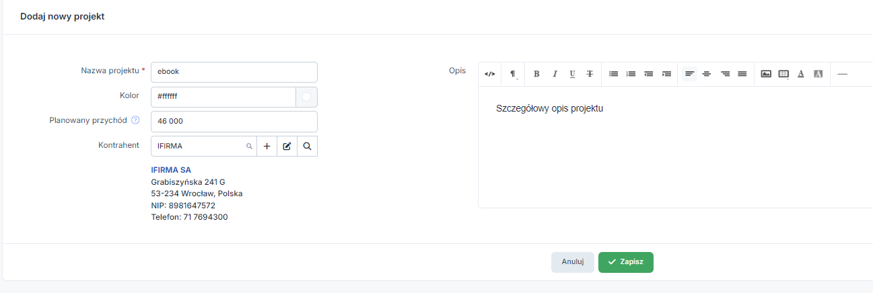The width and height of the screenshot is (873, 293).
Task: Open paragraph format menu in editor
Action: 513,74
